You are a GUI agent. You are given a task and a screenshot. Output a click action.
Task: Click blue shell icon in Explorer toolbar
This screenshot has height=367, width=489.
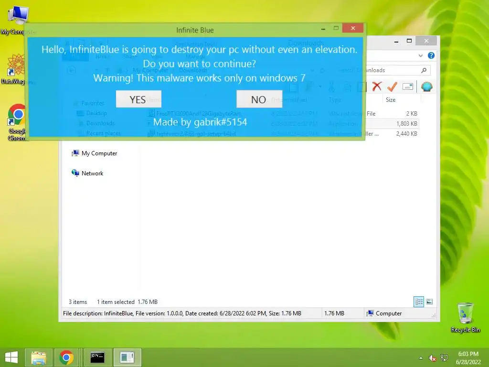pyautogui.click(x=426, y=86)
